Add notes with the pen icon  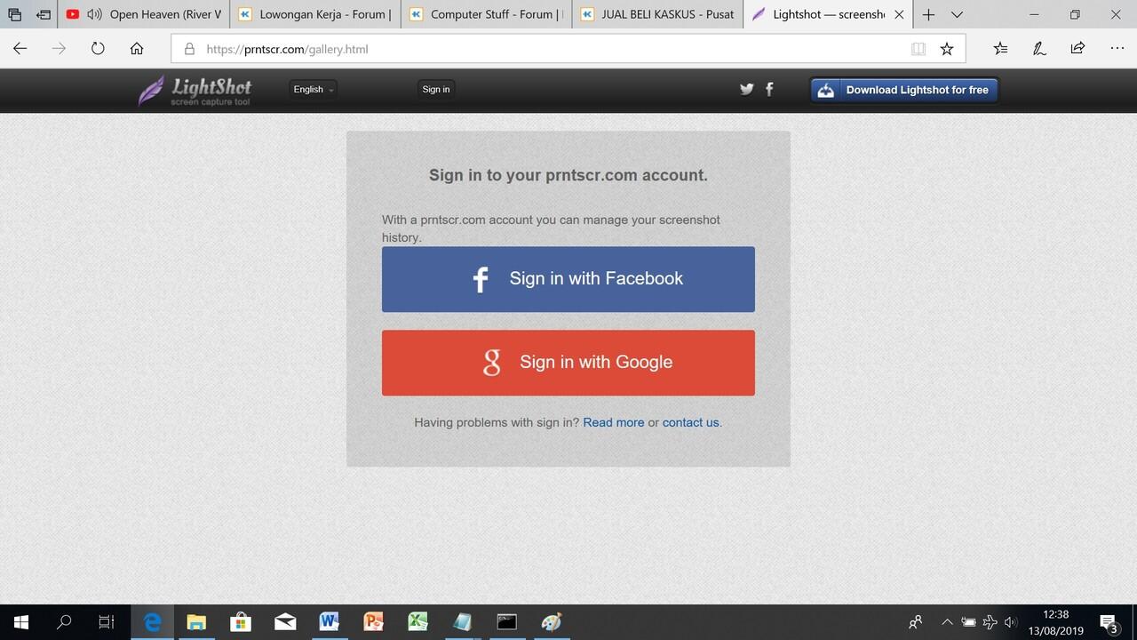tap(1039, 49)
